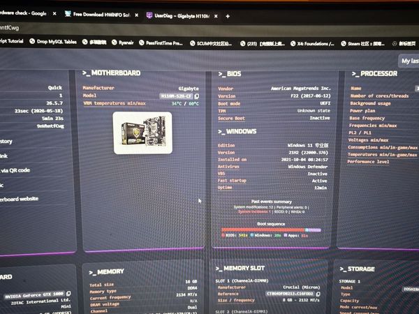Click the PL2 / PL1 label
Viewport: 419px width, 314px height.
(360, 133)
